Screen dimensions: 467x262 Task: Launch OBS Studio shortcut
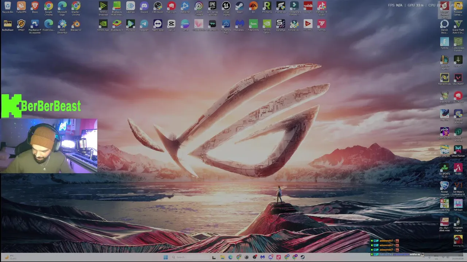[x=158, y=7]
